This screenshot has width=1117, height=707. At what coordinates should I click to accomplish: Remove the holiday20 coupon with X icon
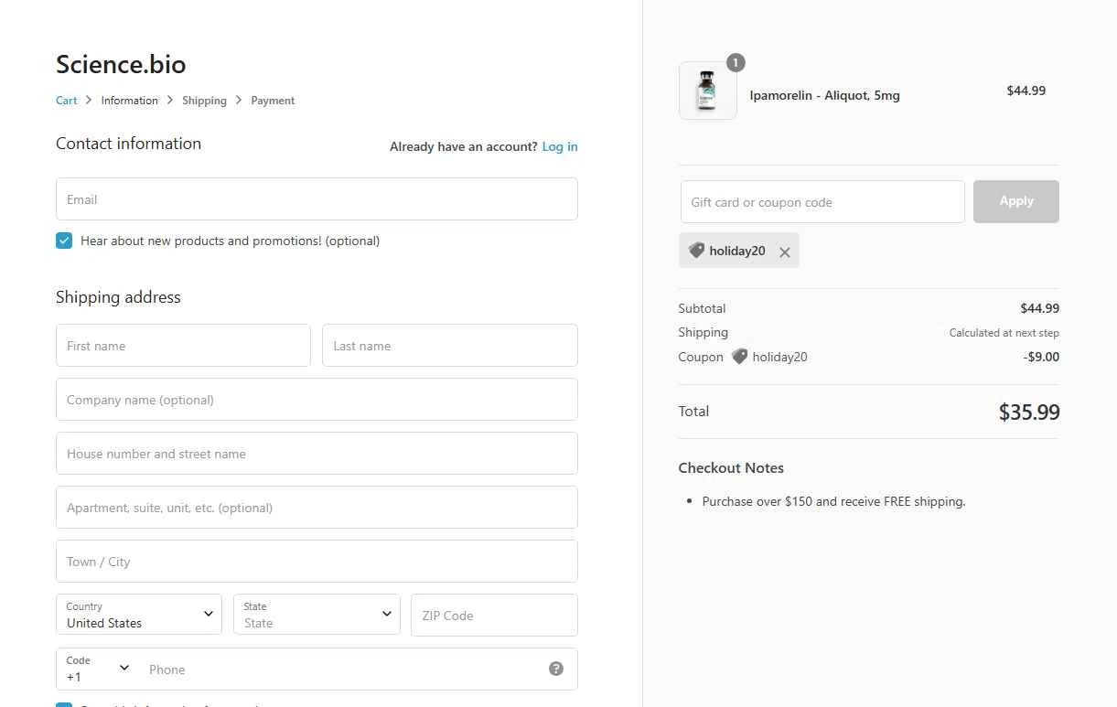pos(784,252)
